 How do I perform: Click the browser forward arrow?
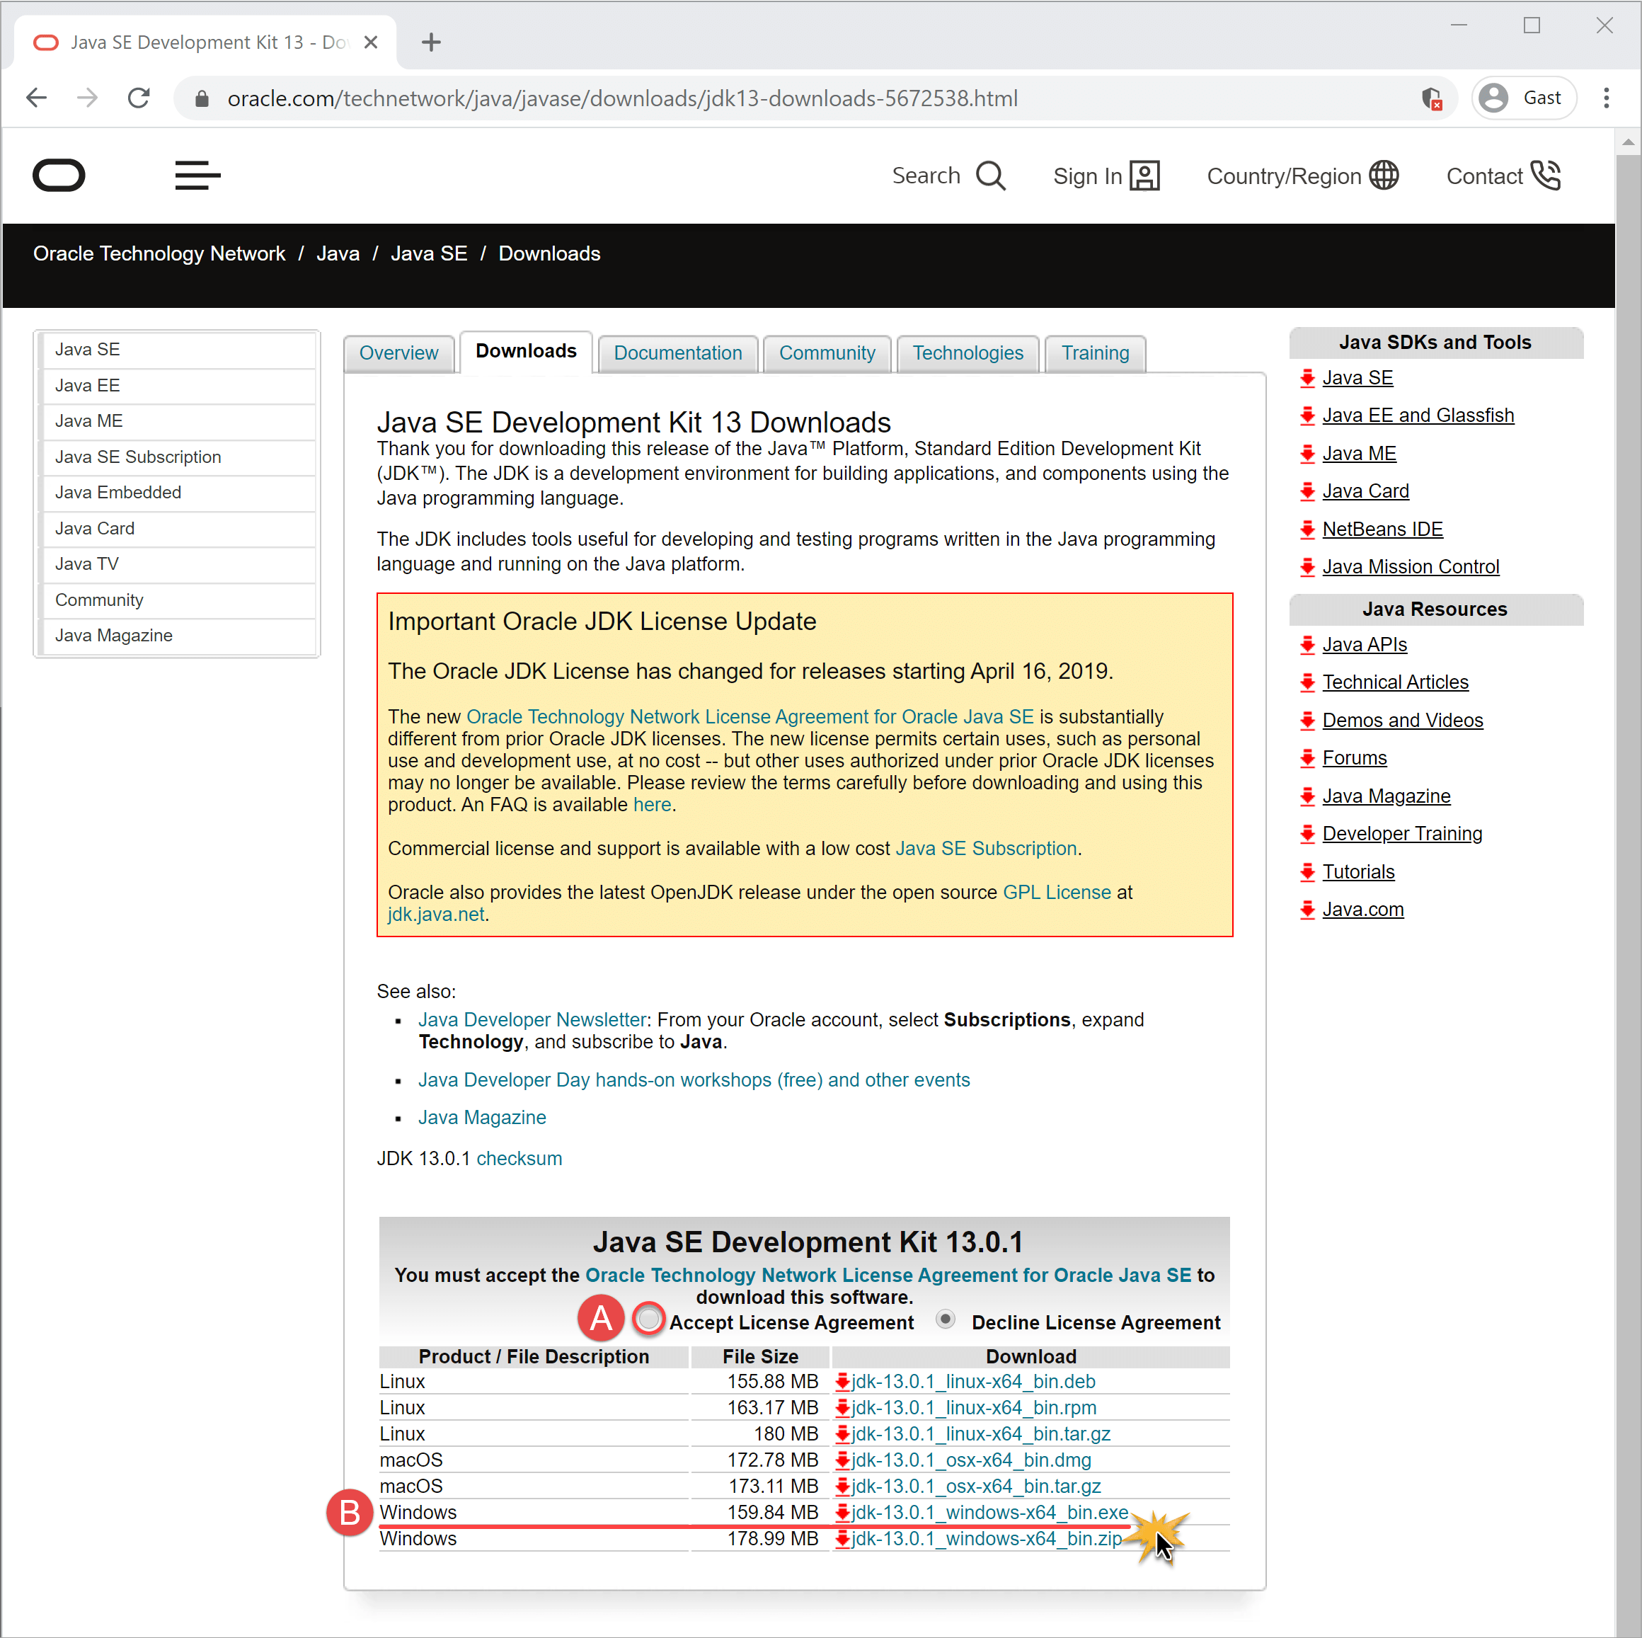pos(88,98)
